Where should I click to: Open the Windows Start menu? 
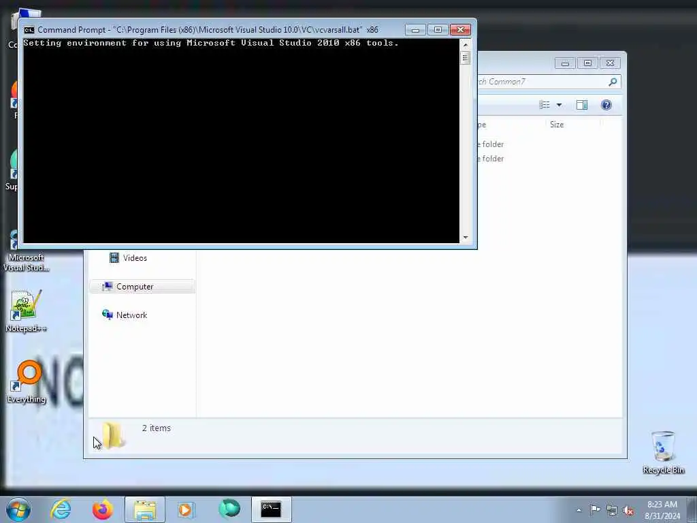click(x=18, y=509)
